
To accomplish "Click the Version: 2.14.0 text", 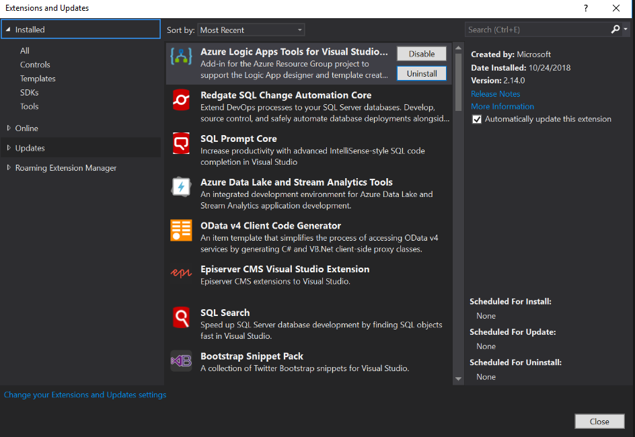I will [498, 81].
